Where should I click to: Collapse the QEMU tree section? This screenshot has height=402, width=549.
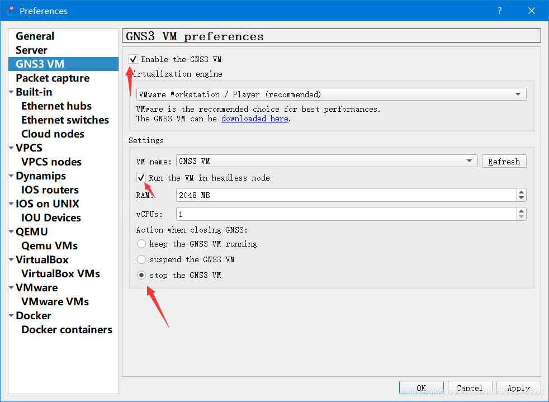coord(11,232)
